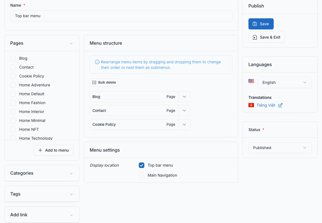The height and width of the screenshot is (223, 322).
Task: Open the Published status dropdown
Action: [x=280, y=148]
